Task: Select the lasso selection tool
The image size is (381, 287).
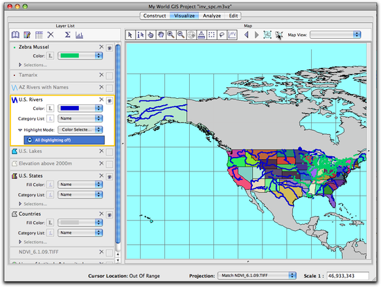Action: (222, 35)
